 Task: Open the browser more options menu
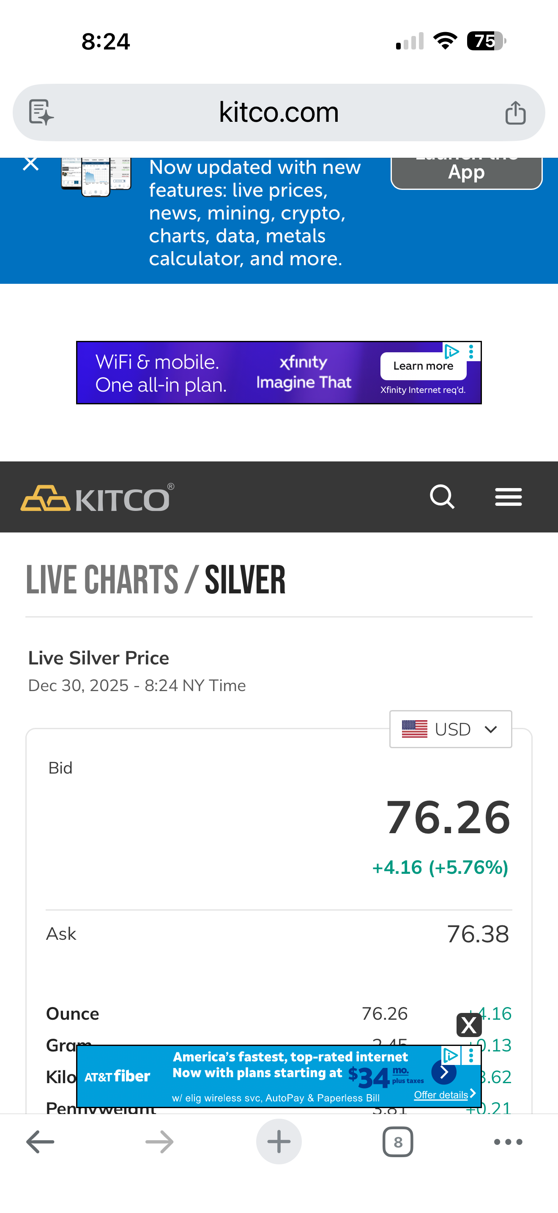click(x=508, y=1142)
